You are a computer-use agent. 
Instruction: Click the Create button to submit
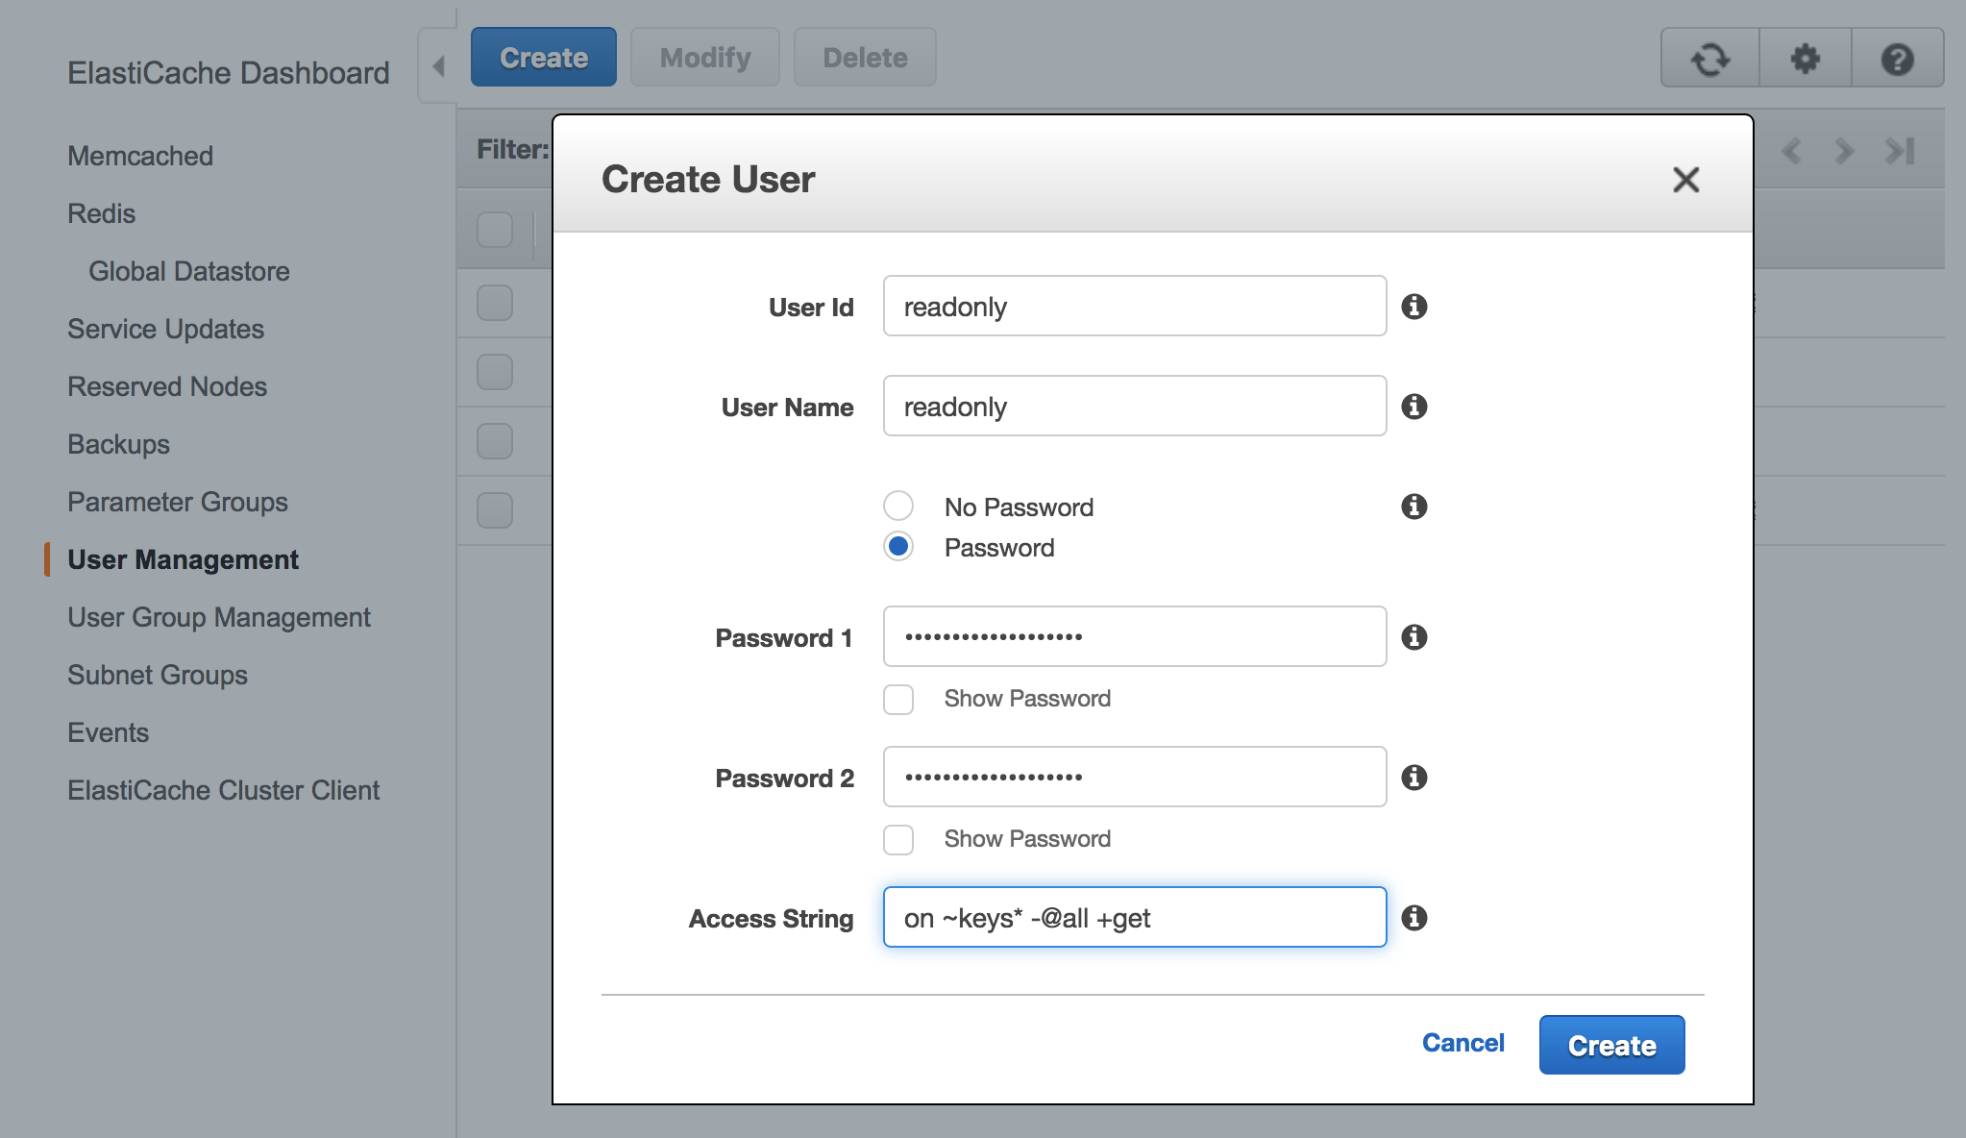1612,1045
